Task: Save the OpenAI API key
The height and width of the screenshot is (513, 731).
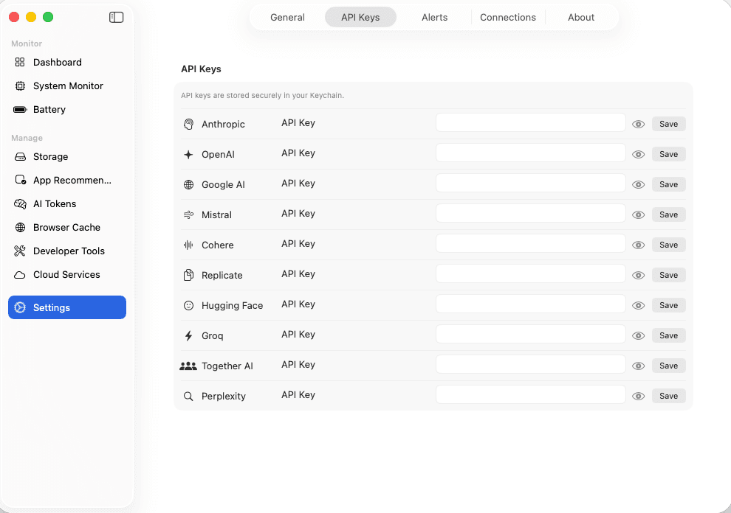Action: 668,154
